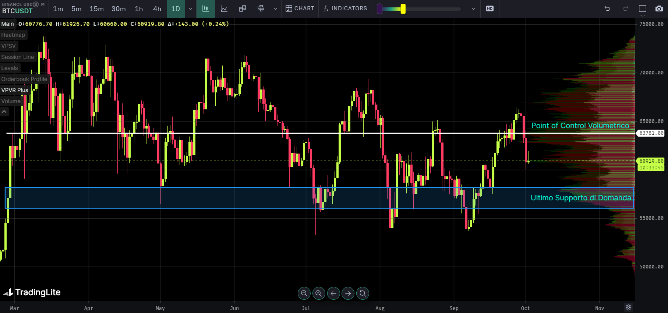This screenshot has height=313, width=668.
Task: Select the candlestick chart type icon
Action: pyautogui.click(x=205, y=8)
